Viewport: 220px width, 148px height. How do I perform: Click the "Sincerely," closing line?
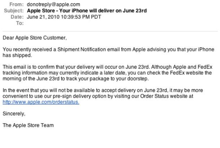click(13, 114)
